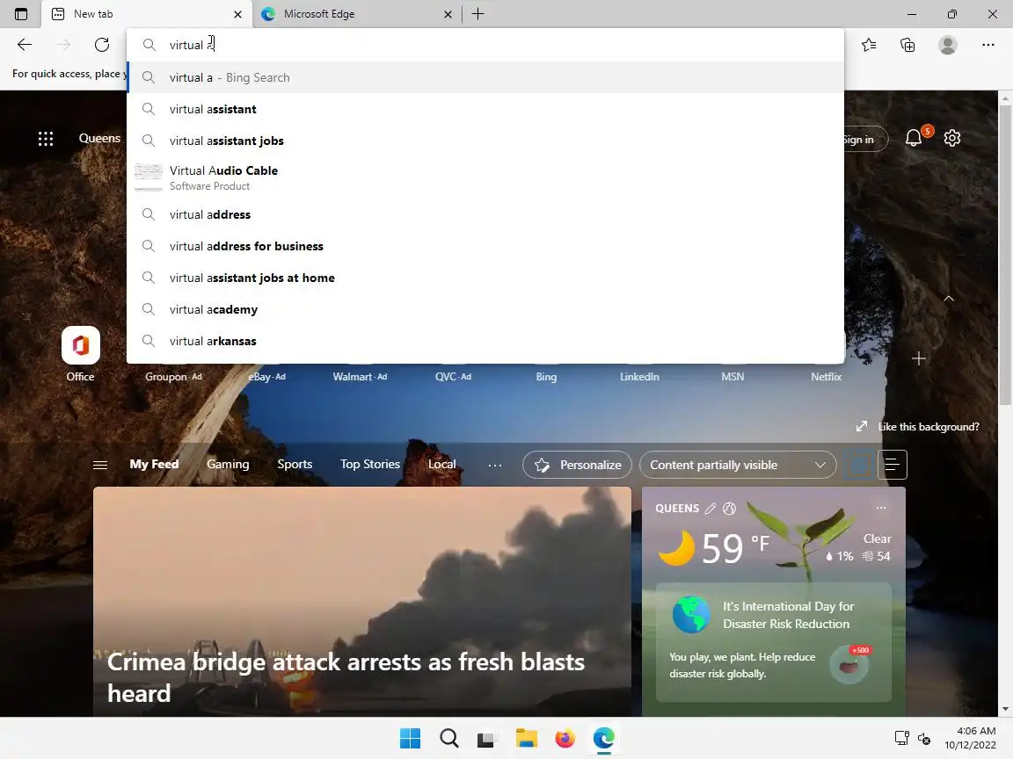1013x759 pixels.
Task: Open the weather card ellipsis menu
Action: [x=880, y=508]
